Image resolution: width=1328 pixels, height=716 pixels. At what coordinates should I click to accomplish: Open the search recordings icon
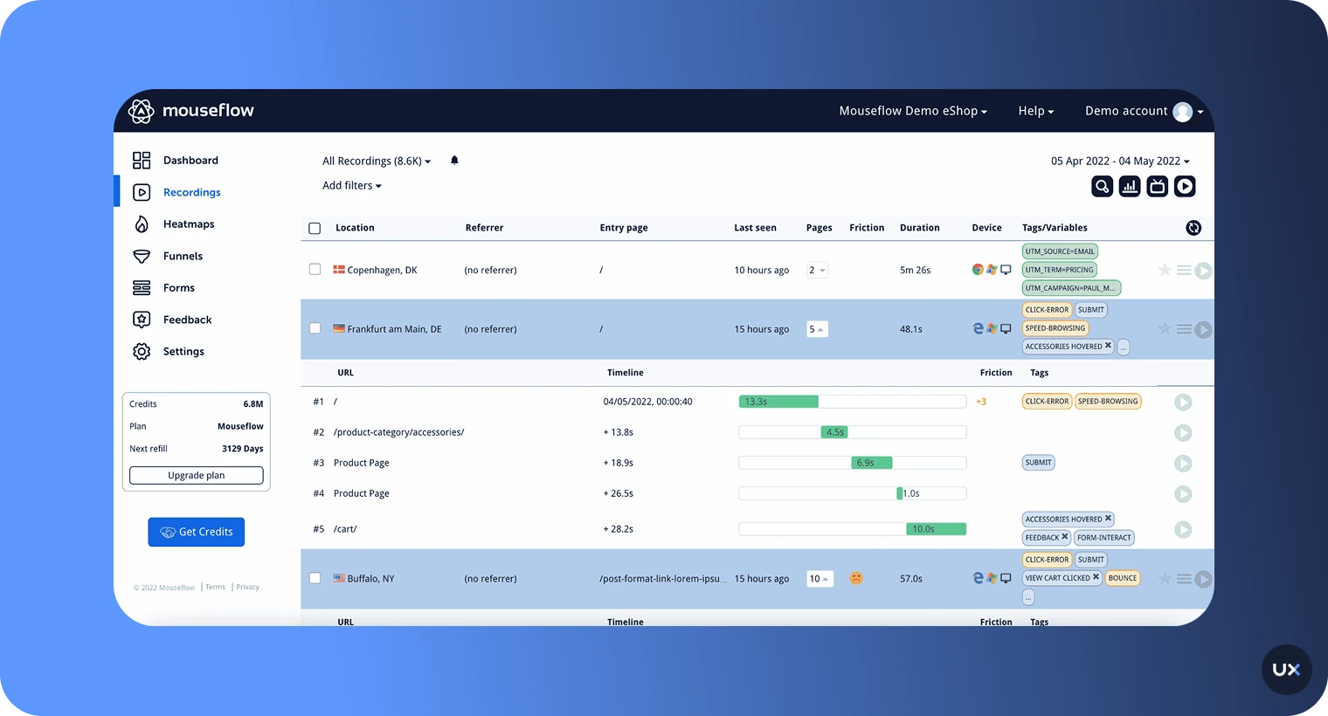click(x=1102, y=186)
